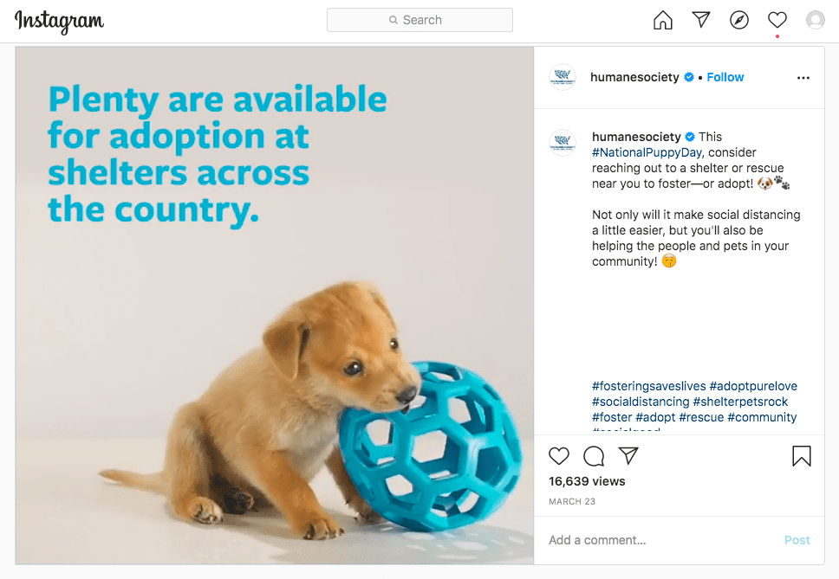The height and width of the screenshot is (579, 839).
Task: Follow the humanesociety account
Action: pyautogui.click(x=725, y=77)
